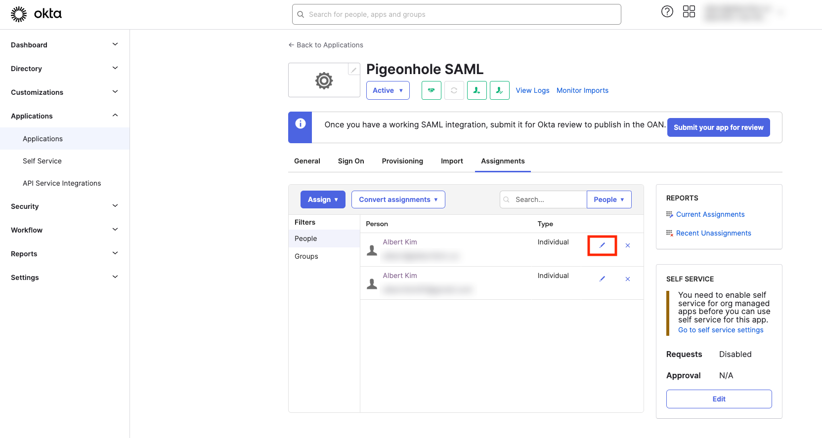Open the View Logs link

click(x=532, y=90)
